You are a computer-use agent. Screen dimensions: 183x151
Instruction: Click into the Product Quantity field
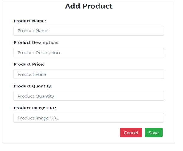pos(89,96)
